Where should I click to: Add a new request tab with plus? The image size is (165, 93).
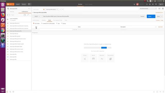click(x=60, y=10)
